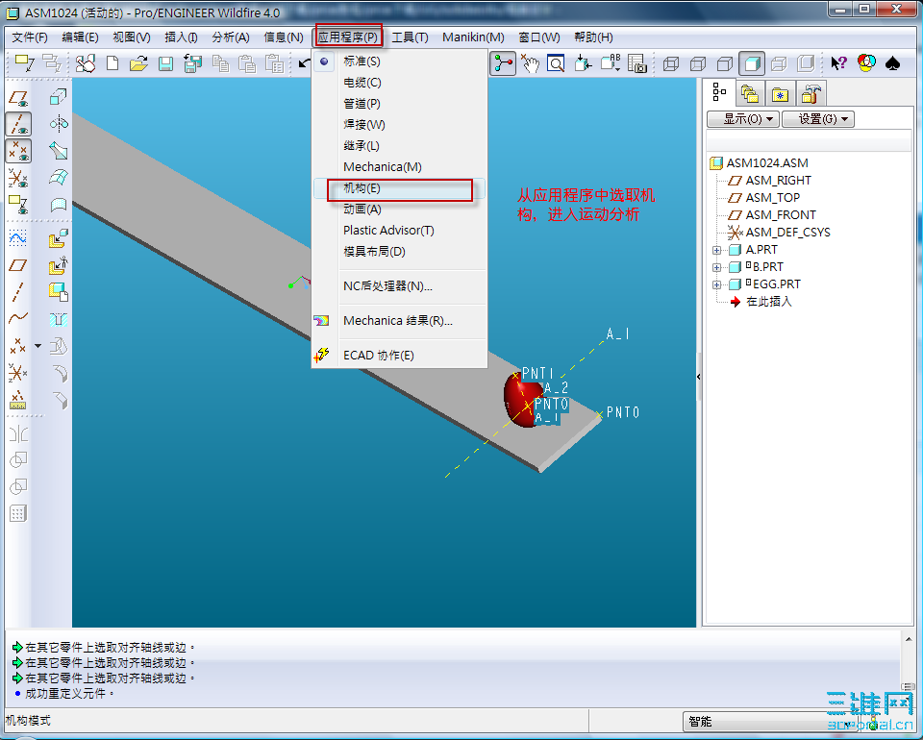Click the save diskette icon

tap(165, 62)
